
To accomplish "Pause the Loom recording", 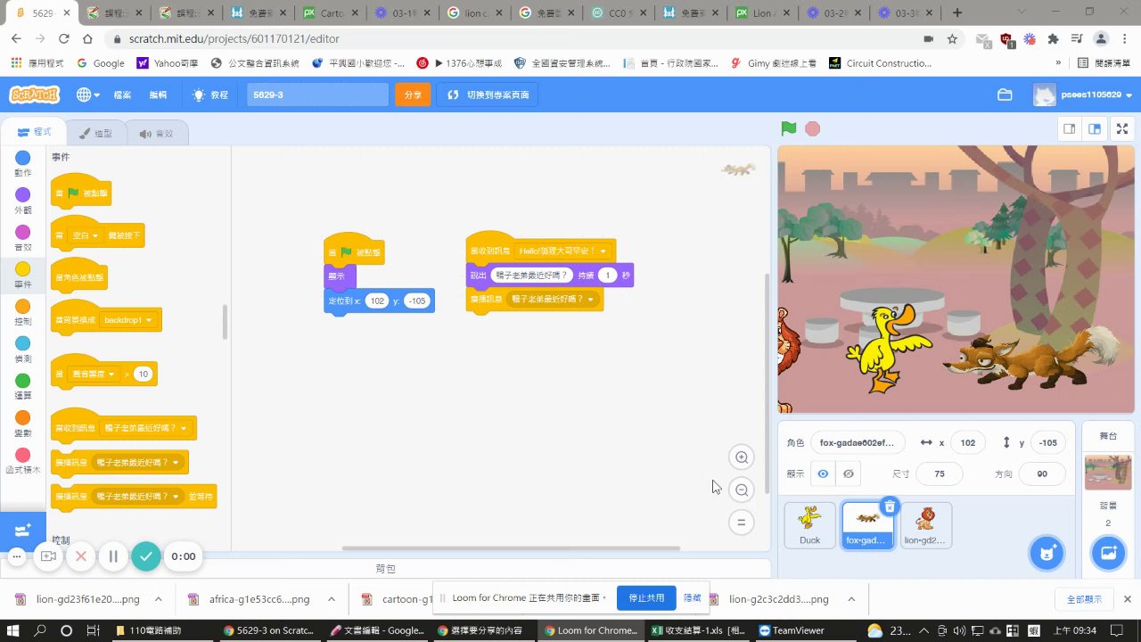I will click(113, 556).
